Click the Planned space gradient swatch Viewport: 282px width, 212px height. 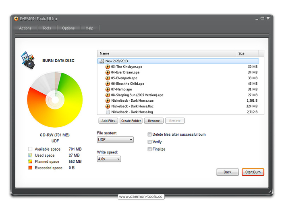[30, 162]
